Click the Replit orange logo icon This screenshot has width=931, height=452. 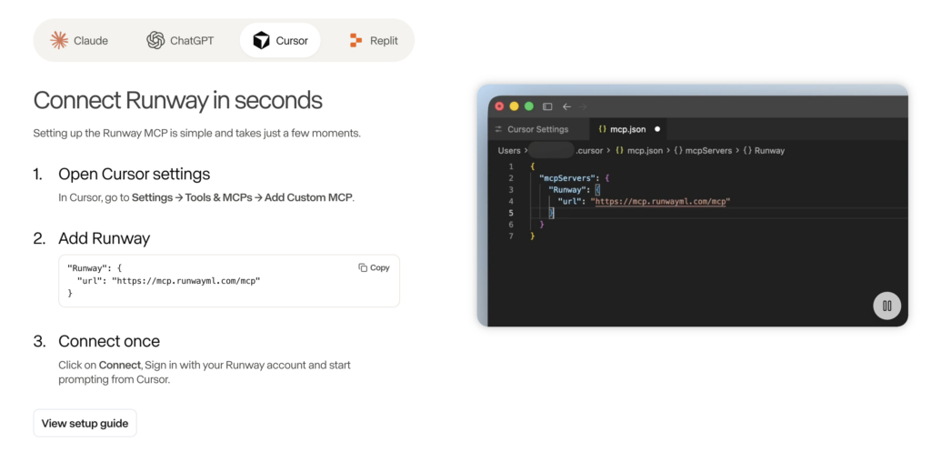point(355,40)
